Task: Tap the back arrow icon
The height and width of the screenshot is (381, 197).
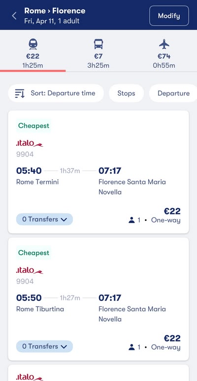Action: (14, 16)
